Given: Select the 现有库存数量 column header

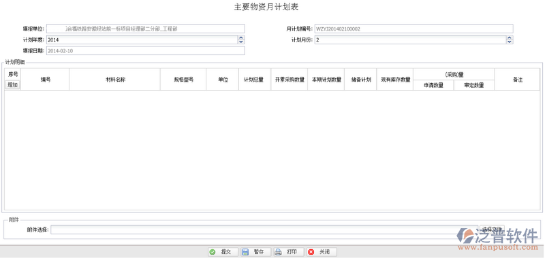Looking at the screenshot, I should coord(395,80).
